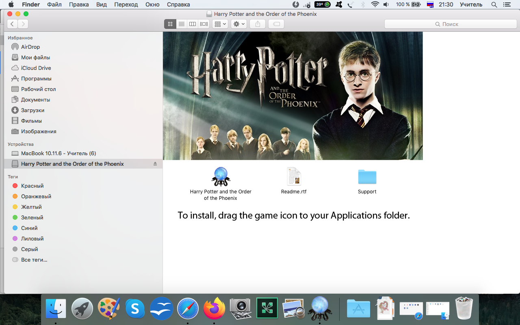Go back in Finder history
The width and height of the screenshot is (520, 325).
tap(12, 24)
